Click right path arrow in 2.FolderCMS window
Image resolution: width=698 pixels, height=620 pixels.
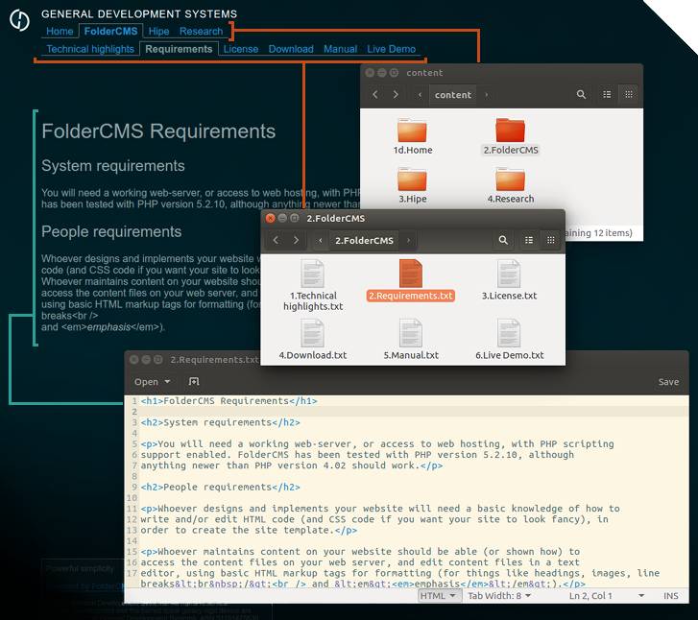(x=408, y=240)
